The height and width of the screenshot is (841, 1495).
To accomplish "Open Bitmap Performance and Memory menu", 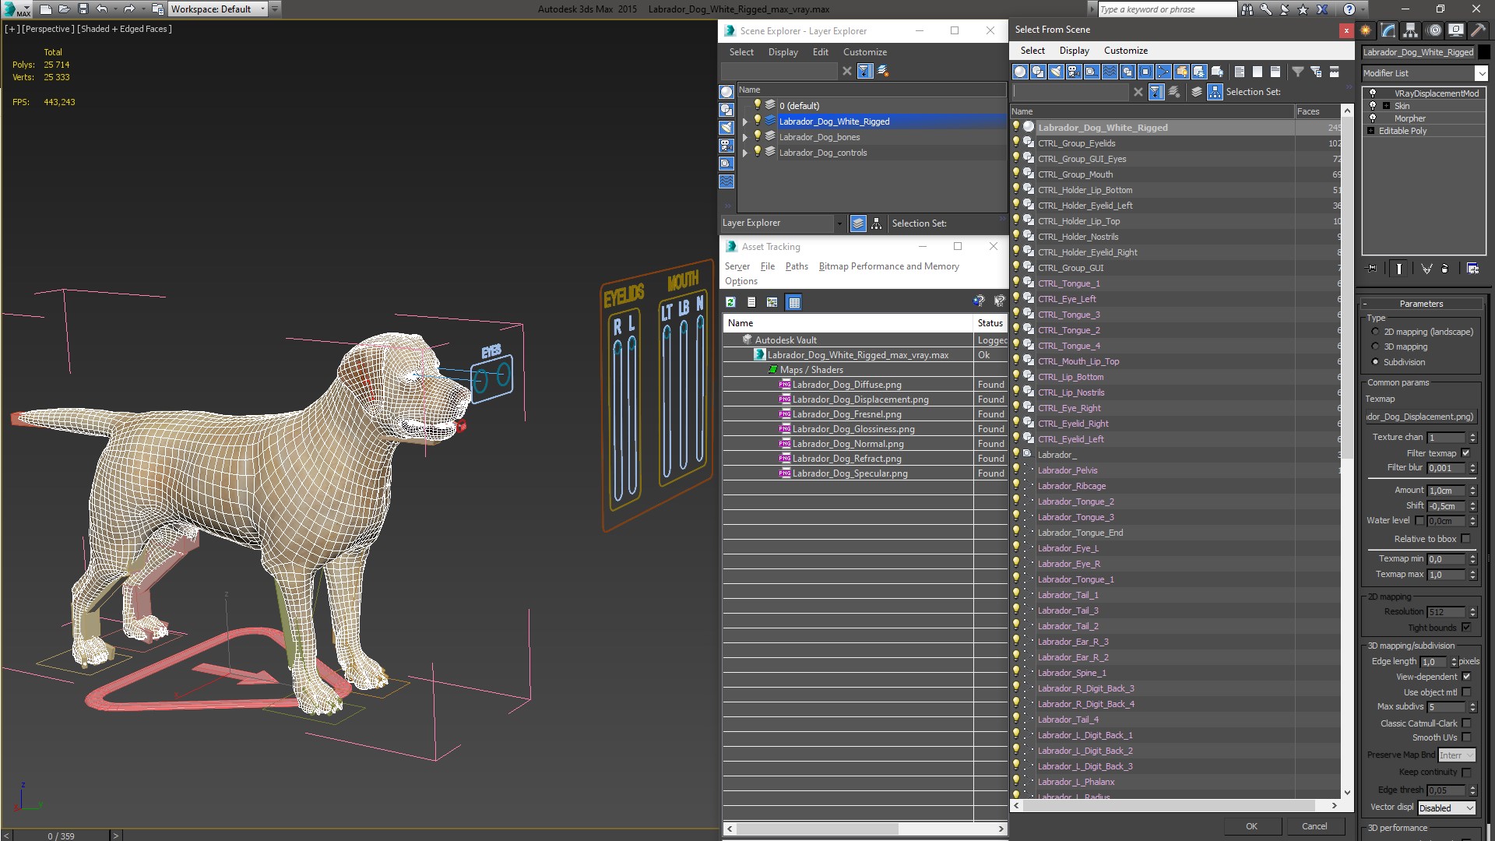I will pos(888,266).
